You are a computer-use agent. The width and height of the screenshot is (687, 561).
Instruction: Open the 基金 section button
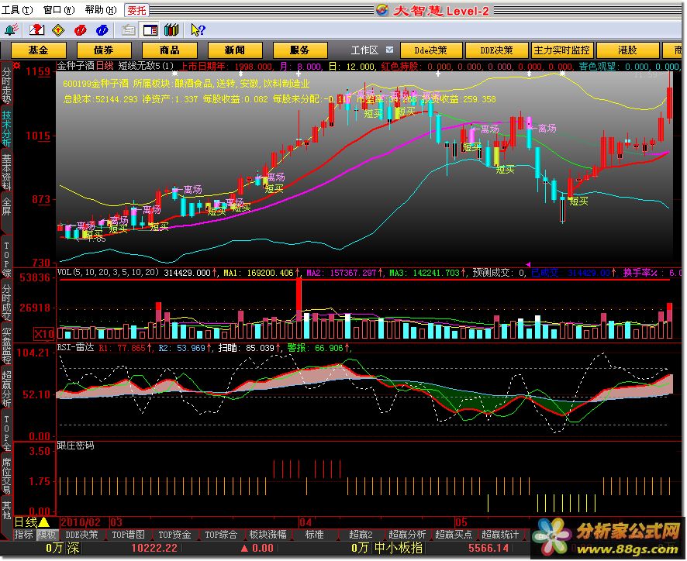tap(39, 50)
